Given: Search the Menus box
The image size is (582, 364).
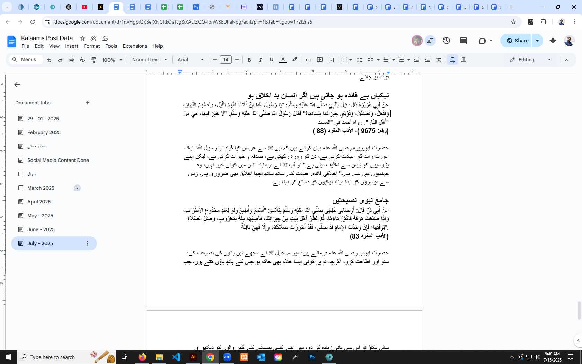Looking at the screenshot, I should (x=25, y=60).
